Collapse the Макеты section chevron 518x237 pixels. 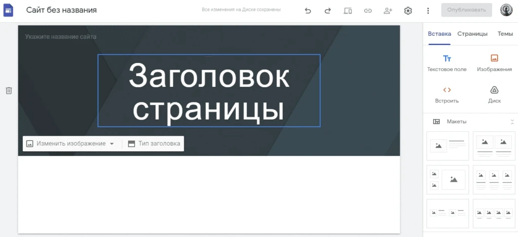click(x=512, y=122)
